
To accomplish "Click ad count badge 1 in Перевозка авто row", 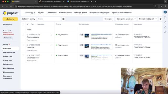I will pos(82,35).
